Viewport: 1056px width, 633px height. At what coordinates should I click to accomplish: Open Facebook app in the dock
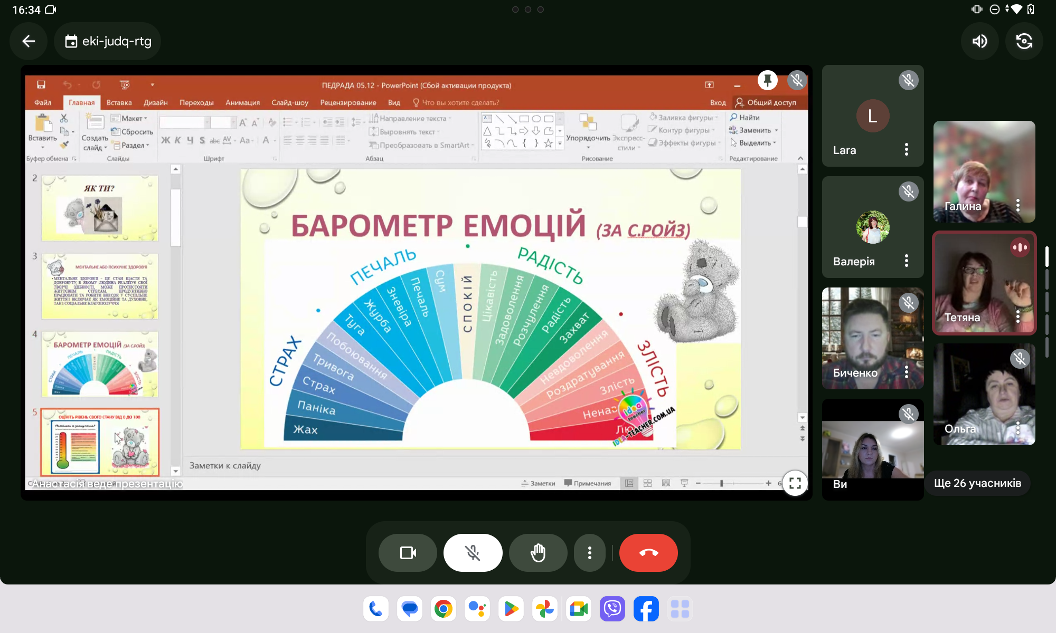pos(646,609)
